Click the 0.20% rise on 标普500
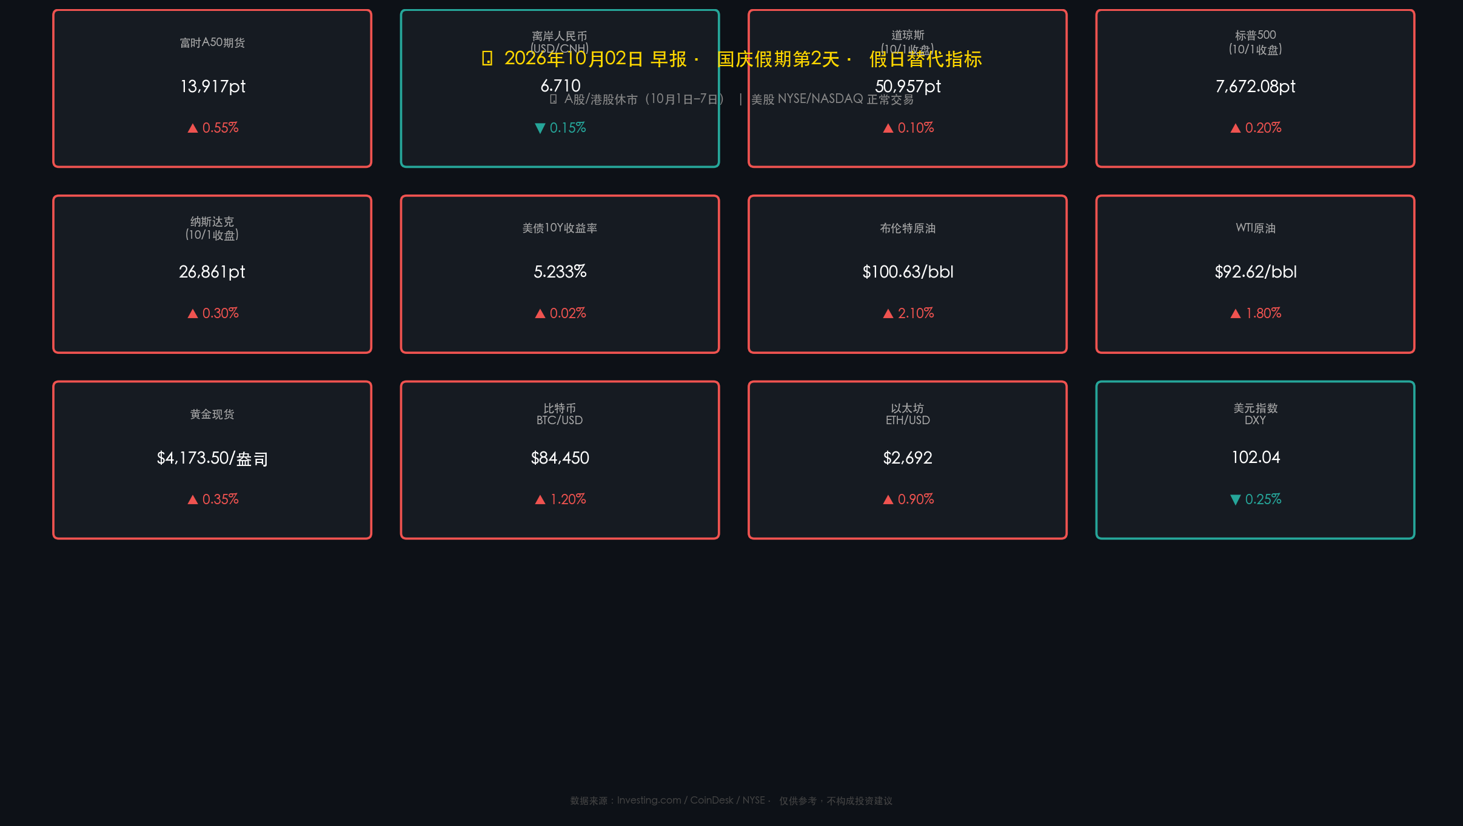 point(1256,128)
